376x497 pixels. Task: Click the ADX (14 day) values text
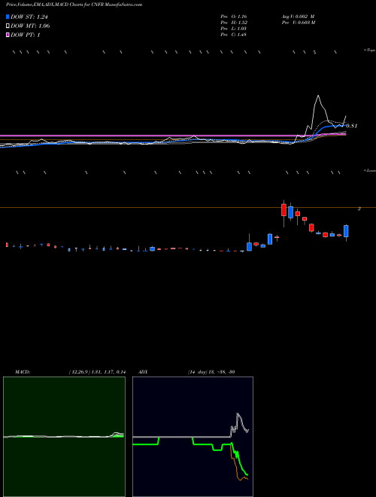pos(211,372)
